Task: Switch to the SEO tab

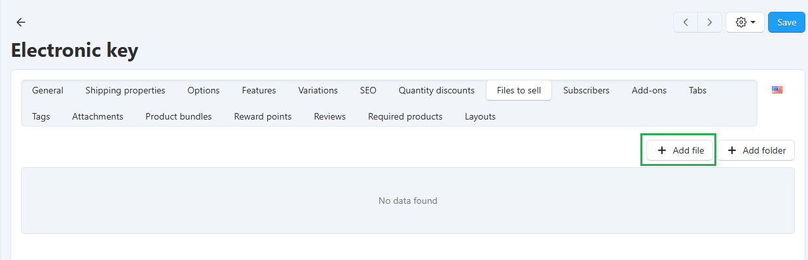Action: tap(368, 90)
